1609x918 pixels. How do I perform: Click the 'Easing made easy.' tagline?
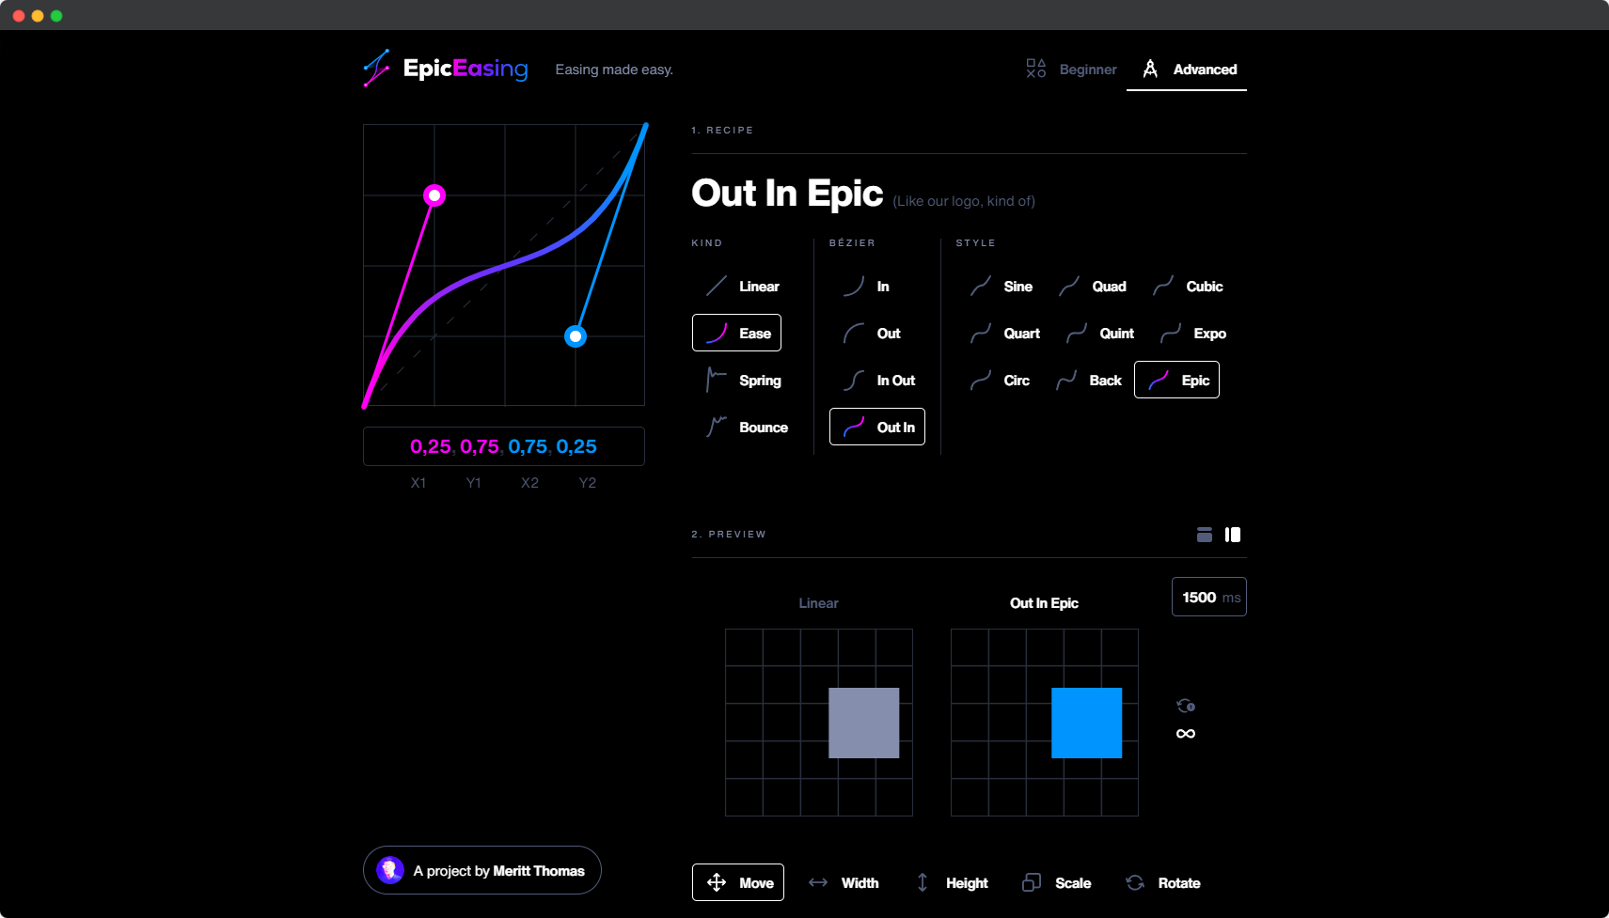point(614,70)
